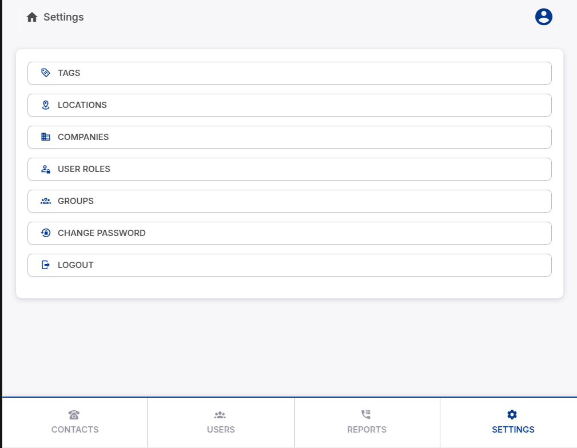Open the Locations settings button

click(x=289, y=105)
